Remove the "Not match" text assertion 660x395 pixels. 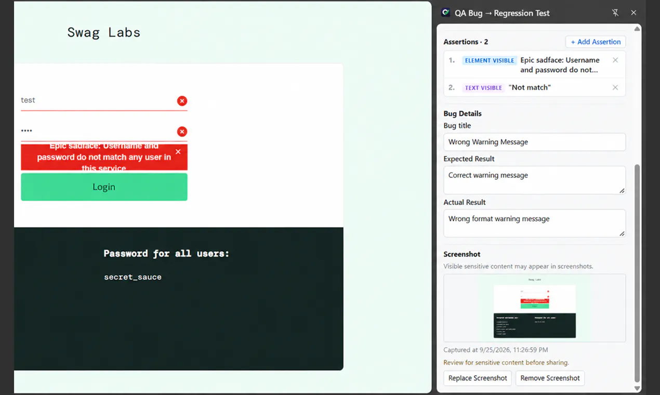(x=615, y=88)
